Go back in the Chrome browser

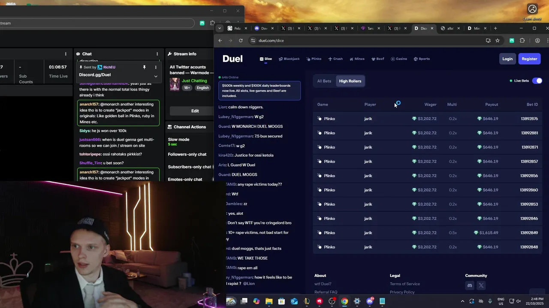pos(220,41)
